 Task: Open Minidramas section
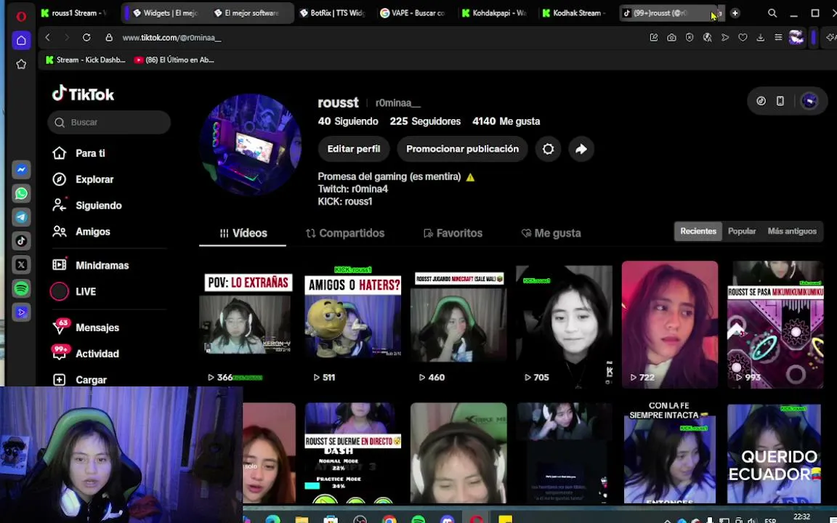pos(90,265)
